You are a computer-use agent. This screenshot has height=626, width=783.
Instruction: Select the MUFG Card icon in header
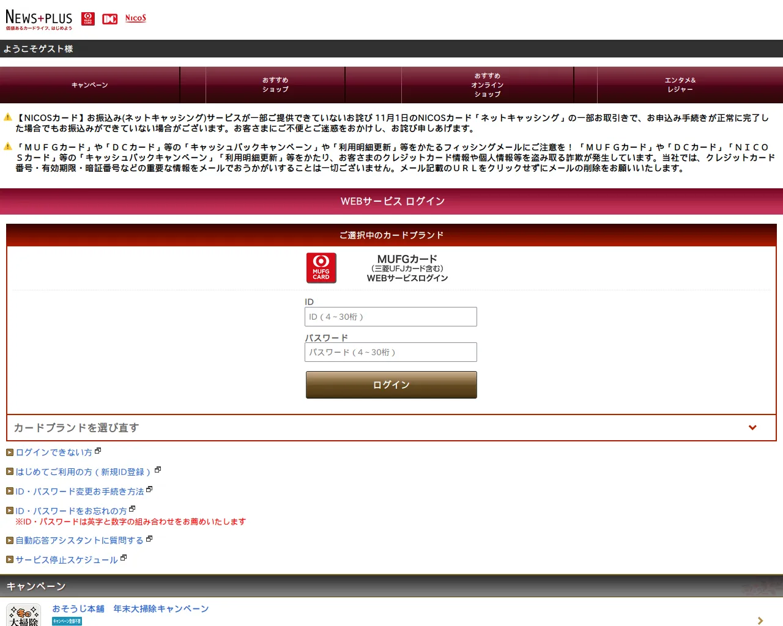88,19
